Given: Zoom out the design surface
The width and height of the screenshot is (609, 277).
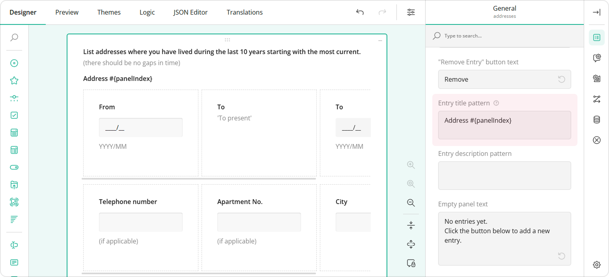Looking at the screenshot, I should coord(411,203).
